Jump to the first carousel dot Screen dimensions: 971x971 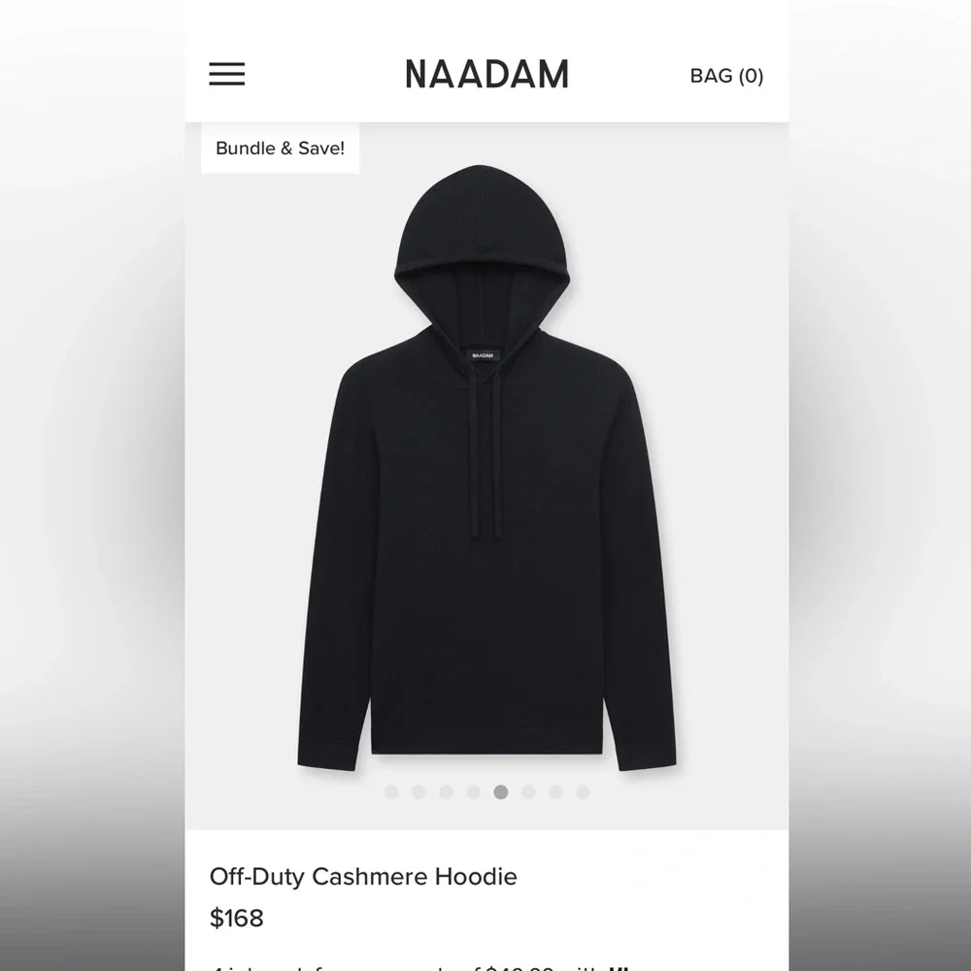tap(390, 792)
